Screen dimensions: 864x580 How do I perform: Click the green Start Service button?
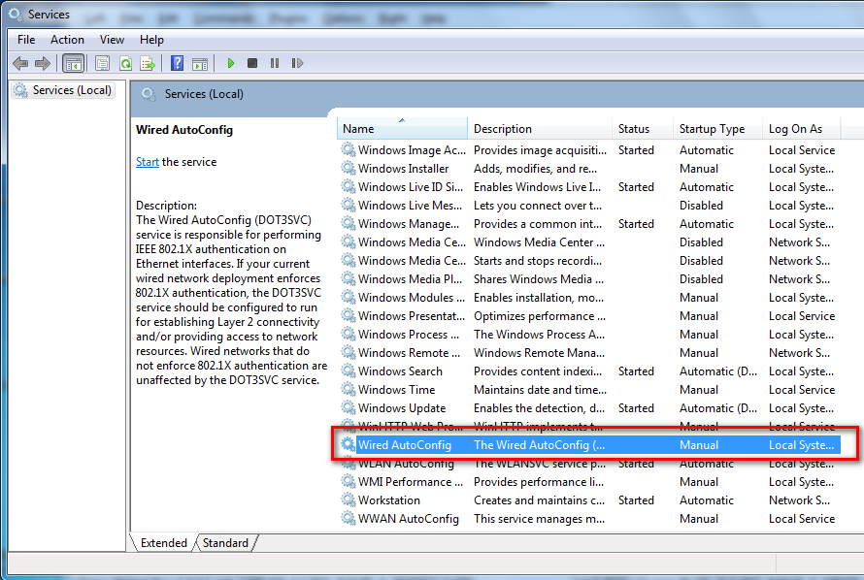(230, 63)
